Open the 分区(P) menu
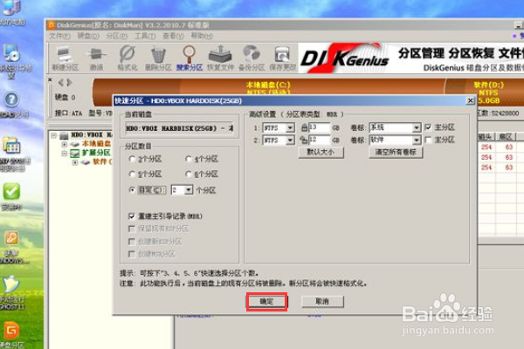The width and height of the screenshot is (524, 349). (x=116, y=36)
